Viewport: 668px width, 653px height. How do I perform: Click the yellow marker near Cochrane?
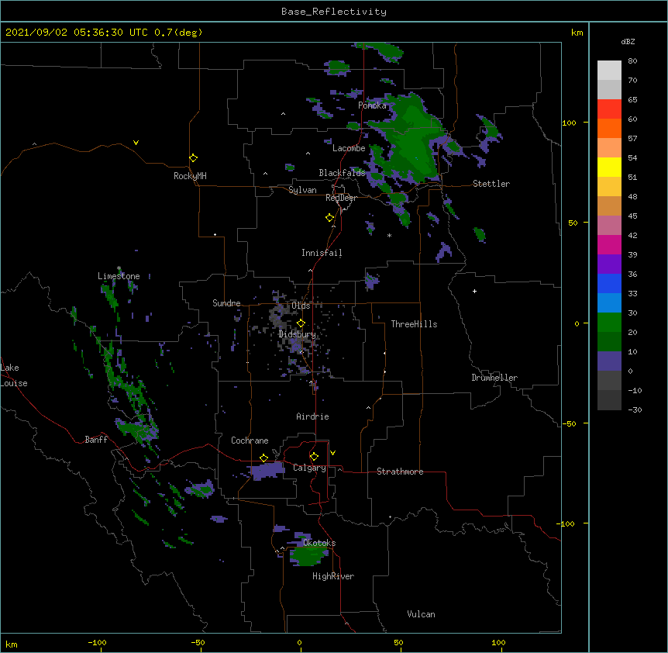point(263,458)
